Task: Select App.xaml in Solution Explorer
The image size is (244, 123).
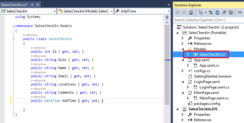Action: point(202,60)
